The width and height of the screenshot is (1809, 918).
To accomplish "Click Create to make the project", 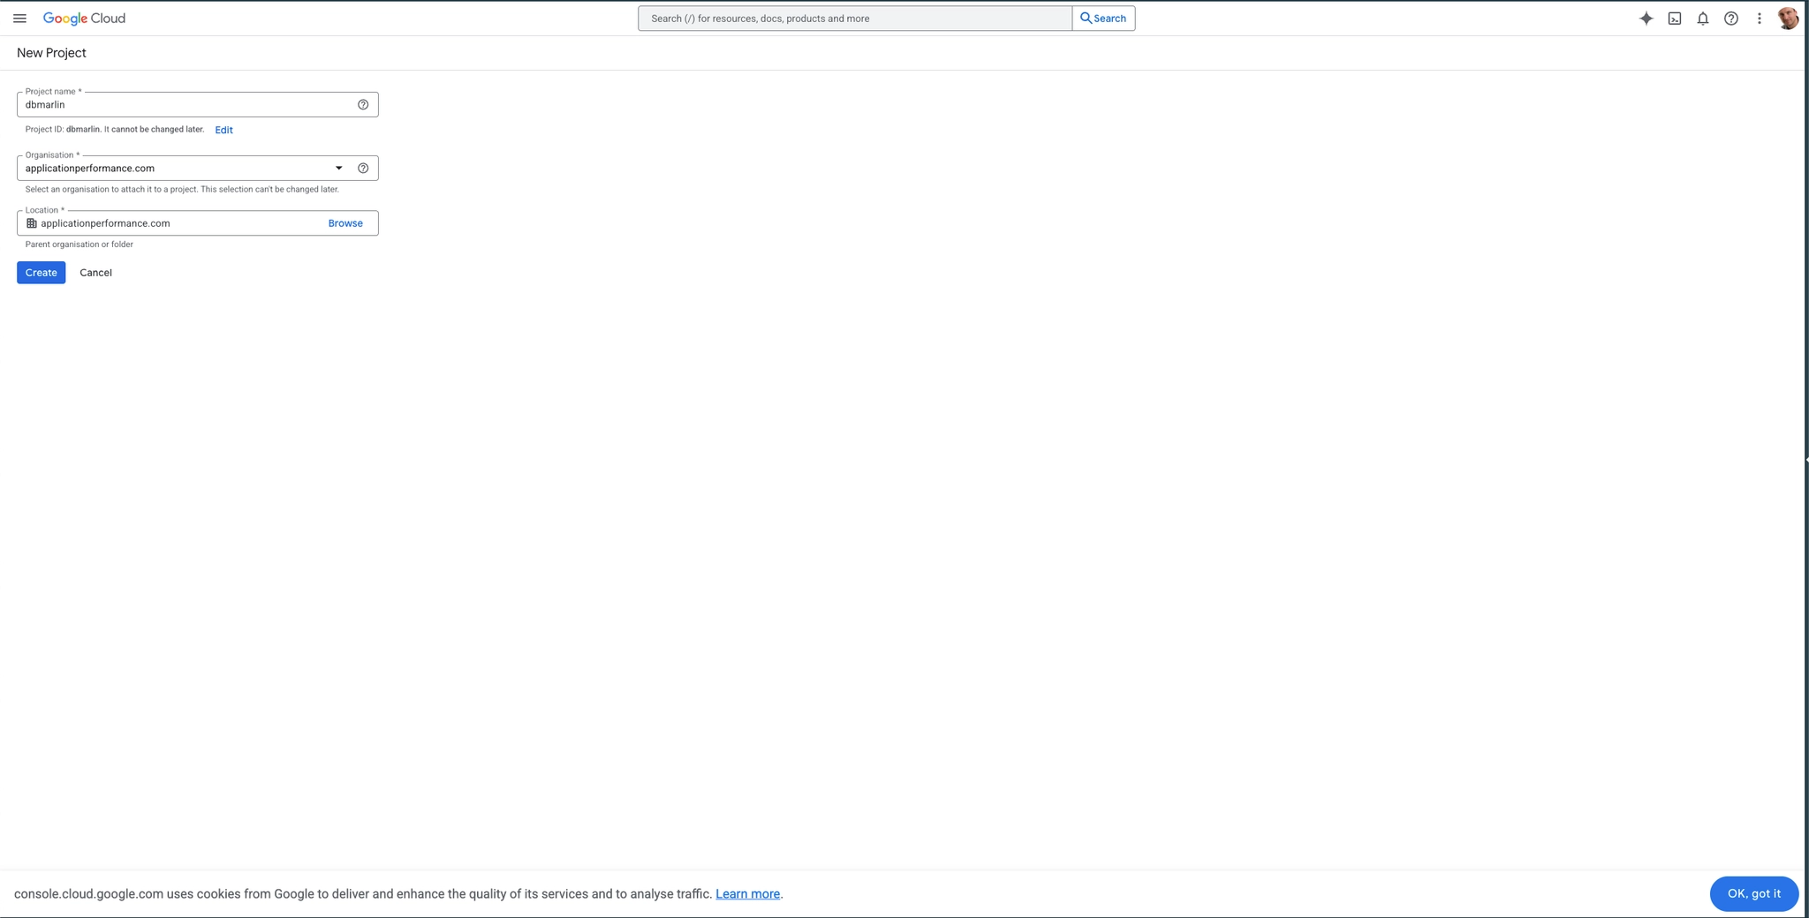I will pyautogui.click(x=41, y=272).
